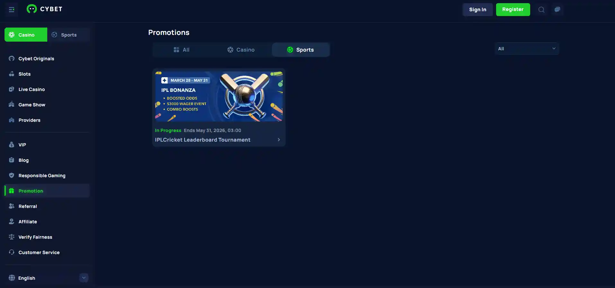Select the All promotions tab

pyautogui.click(x=182, y=50)
